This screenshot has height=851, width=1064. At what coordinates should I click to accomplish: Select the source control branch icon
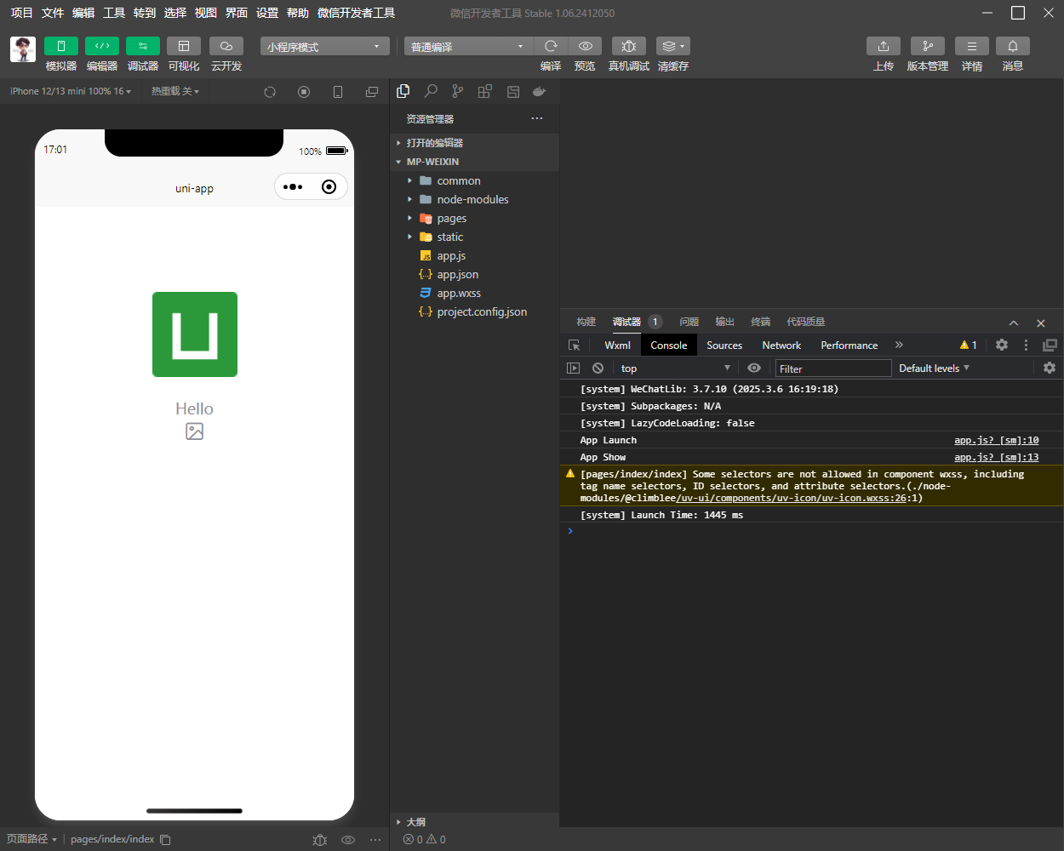[458, 91]
